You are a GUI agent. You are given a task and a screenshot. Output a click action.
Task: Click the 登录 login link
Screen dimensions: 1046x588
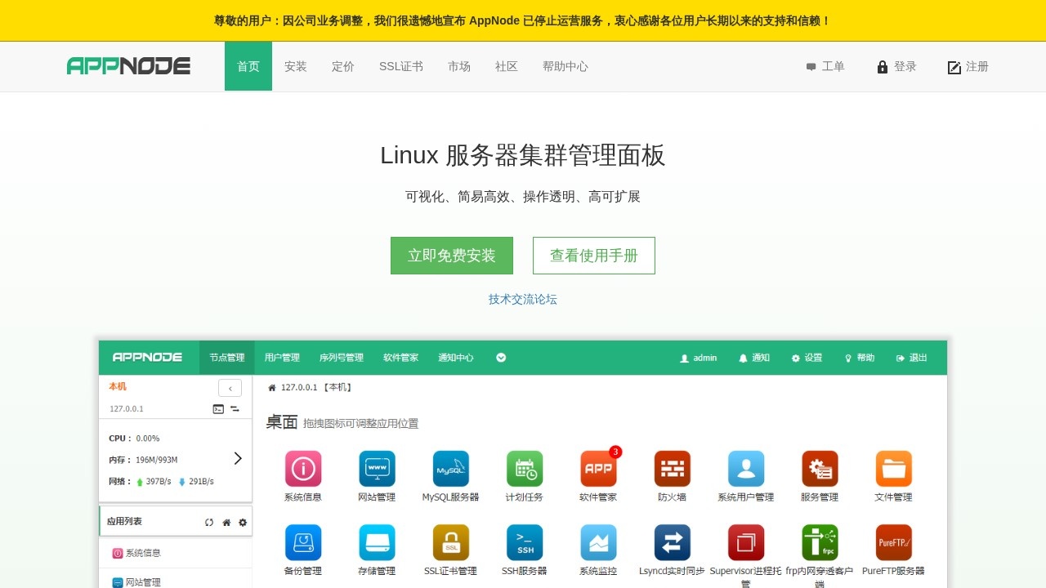(896, 66)
